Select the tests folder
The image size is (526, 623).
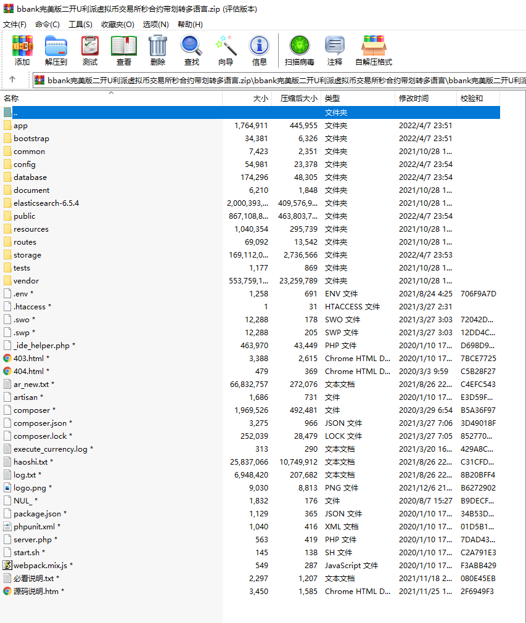pyautogui.click(x=251, y=268)
